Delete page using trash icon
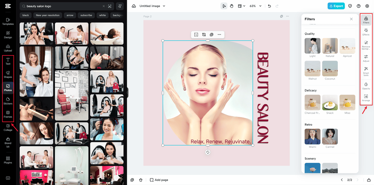This screenshot has height=185, width=374. pyautogui.click(x=141, y=180)
